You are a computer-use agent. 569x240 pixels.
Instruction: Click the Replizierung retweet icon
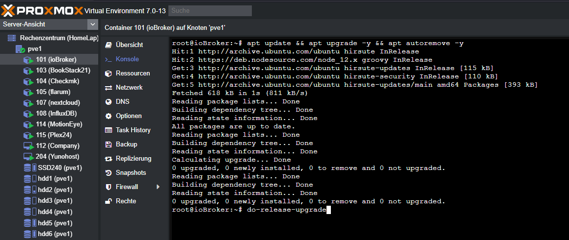point(108,159)
